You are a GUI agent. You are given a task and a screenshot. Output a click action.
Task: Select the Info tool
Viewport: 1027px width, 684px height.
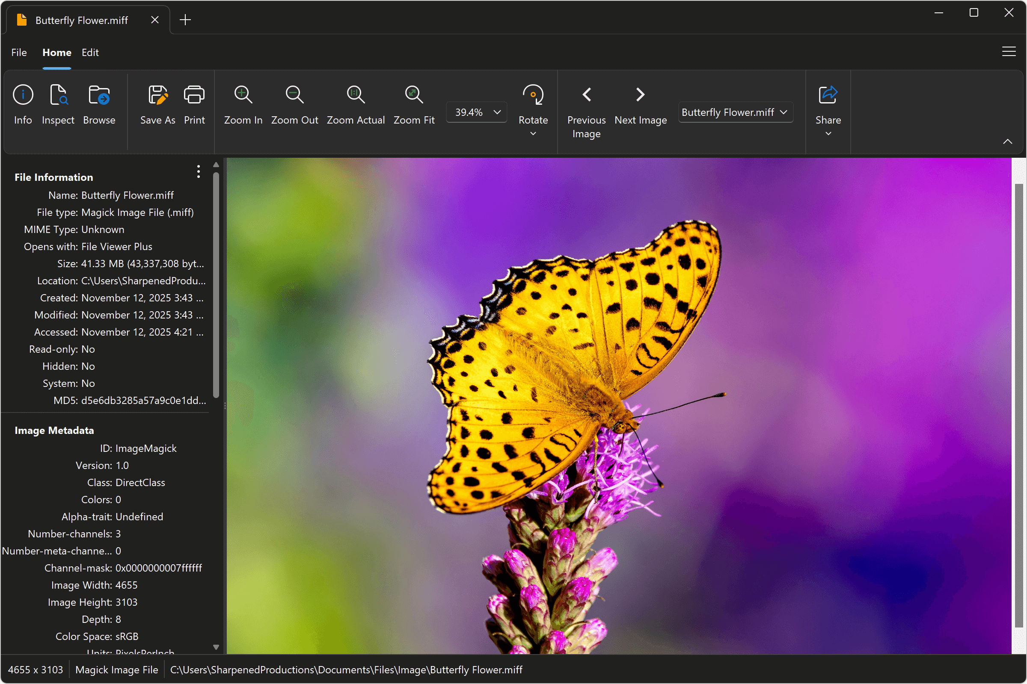[23, 105]
